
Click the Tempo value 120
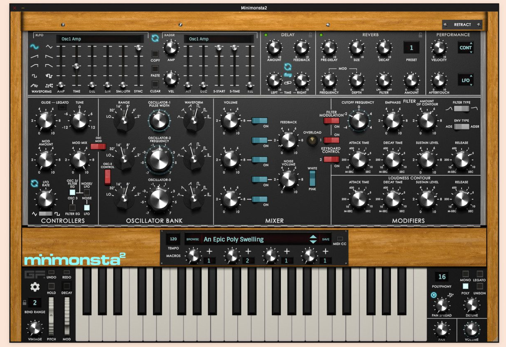[173, 239]
